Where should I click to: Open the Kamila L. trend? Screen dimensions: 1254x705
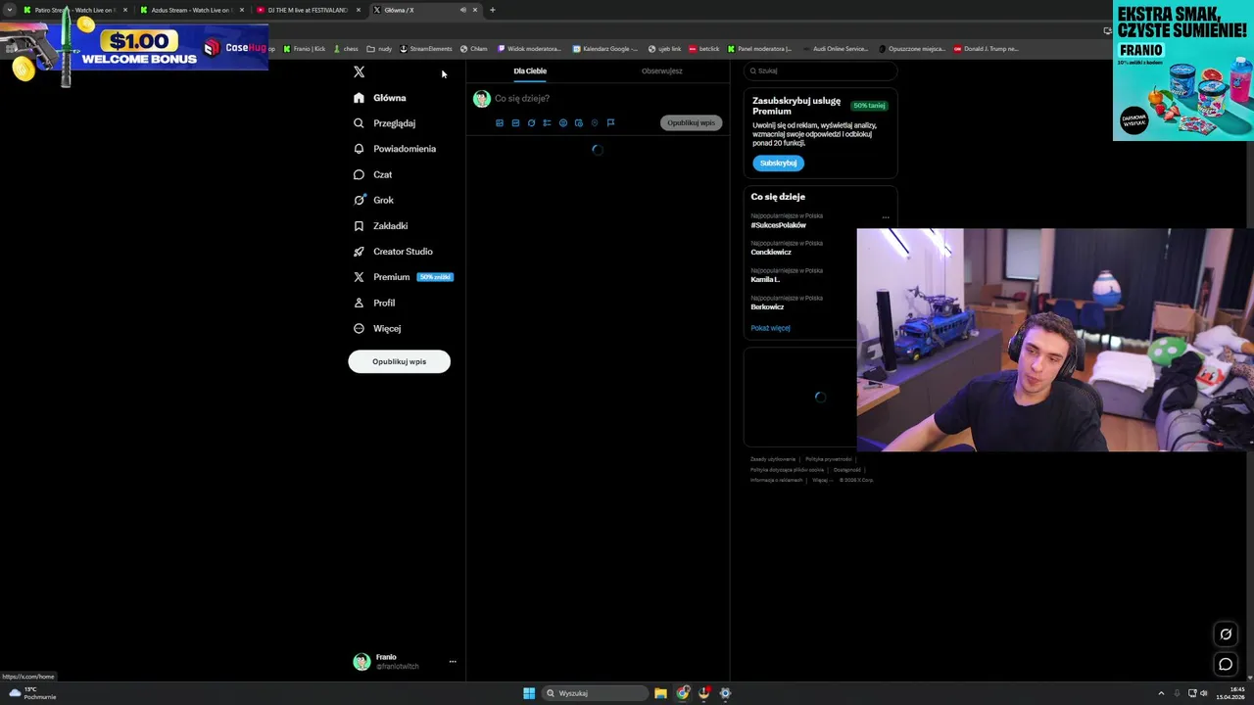(765, 280)
